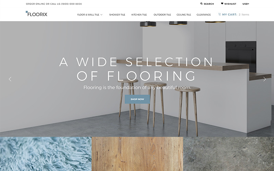This screenshot has width=274, height=171.
Task: Open the shopping cart icon
Action: (220, 14)
